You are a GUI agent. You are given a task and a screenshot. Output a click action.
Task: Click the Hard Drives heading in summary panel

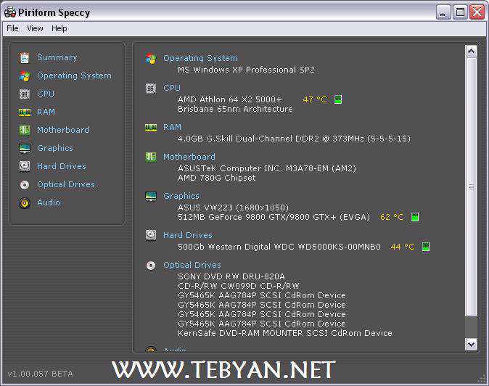(x=188, y=235)
